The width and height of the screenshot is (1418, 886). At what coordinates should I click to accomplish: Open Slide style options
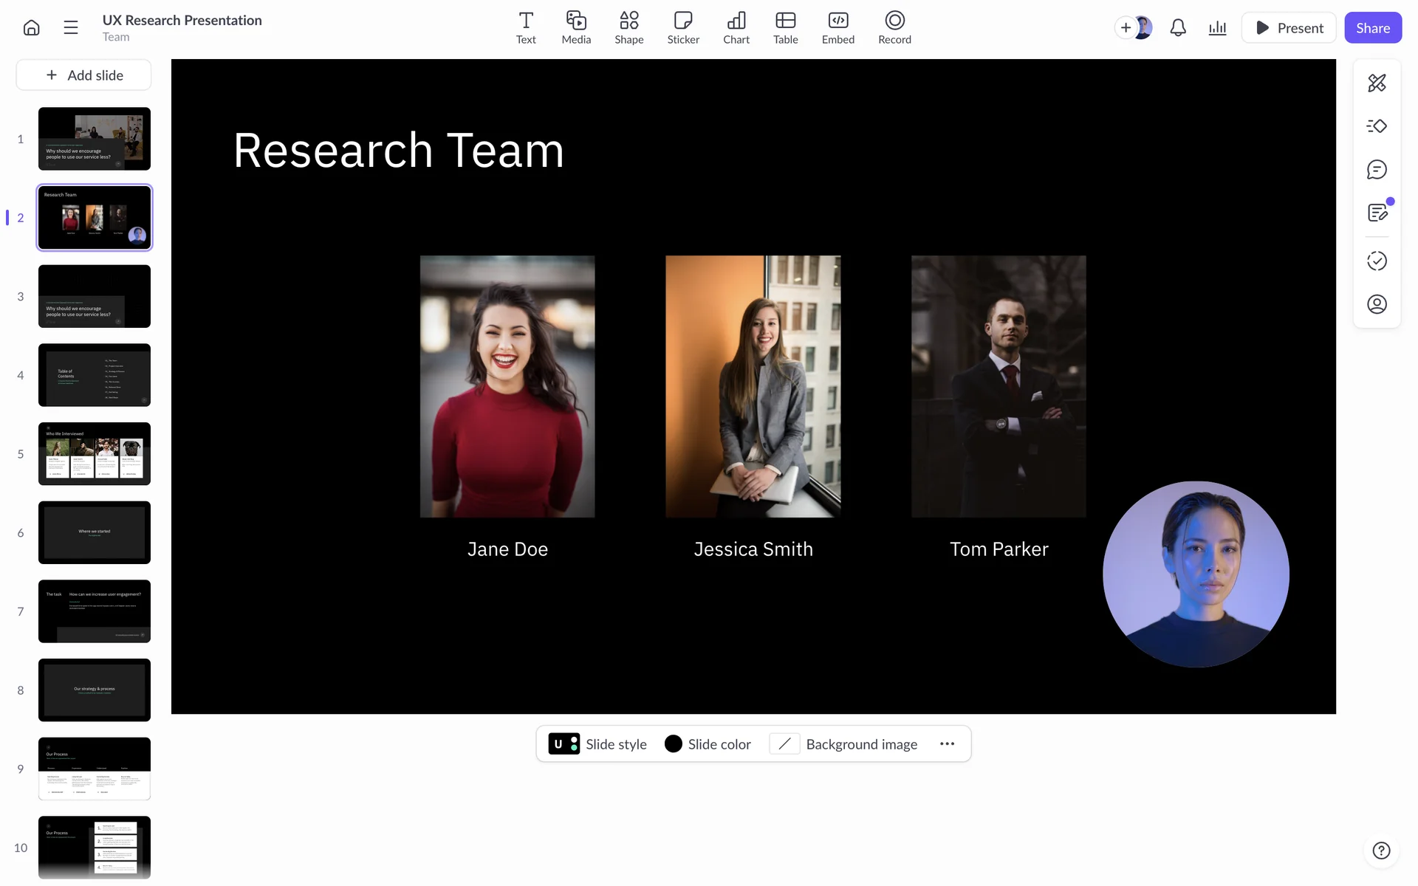pyautogui.click(x=597, y=744)
